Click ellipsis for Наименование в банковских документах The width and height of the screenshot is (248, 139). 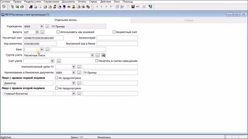click(x=79, y=73)
